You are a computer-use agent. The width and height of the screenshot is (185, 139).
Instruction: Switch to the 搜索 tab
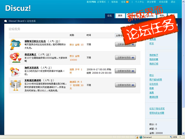coord(120,16)
